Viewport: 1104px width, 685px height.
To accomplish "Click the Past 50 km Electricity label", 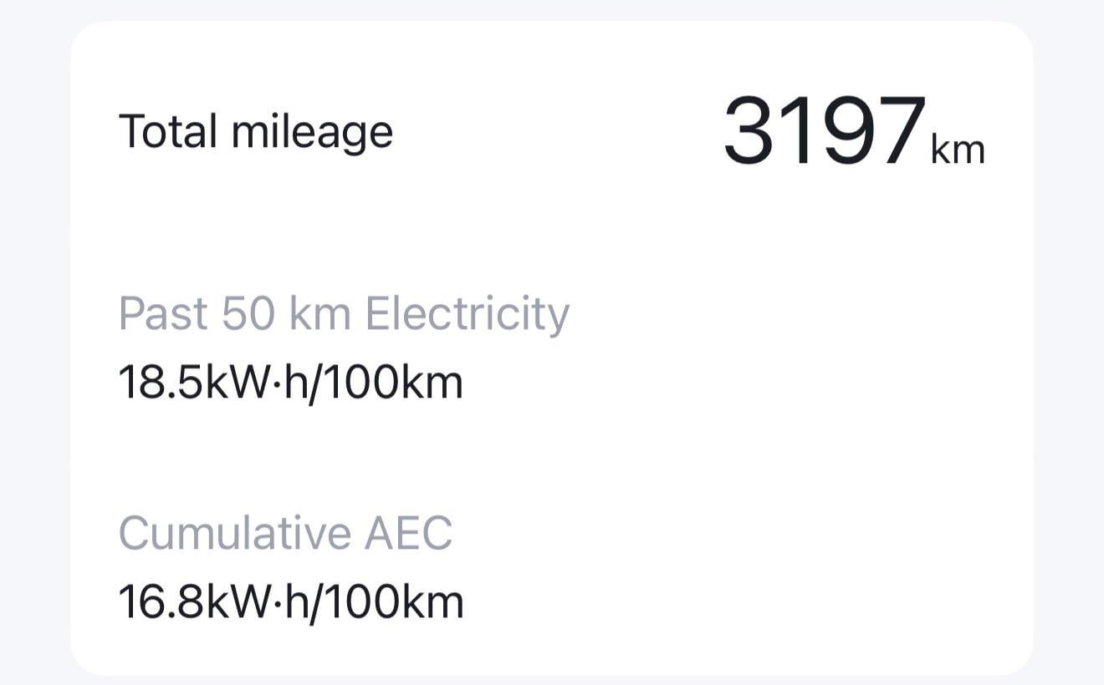I will coord(344,314).
